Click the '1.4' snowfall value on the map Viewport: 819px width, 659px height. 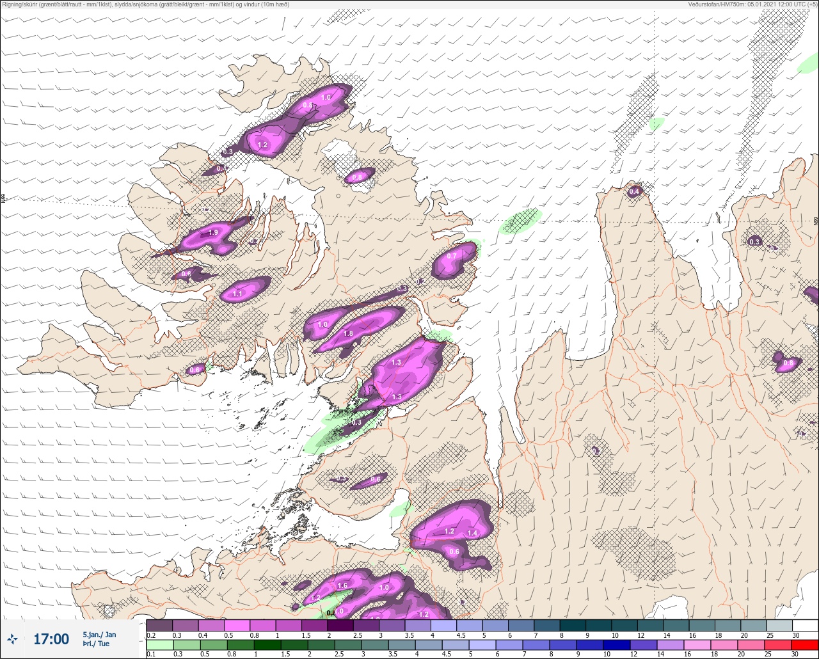click(473, 534)
